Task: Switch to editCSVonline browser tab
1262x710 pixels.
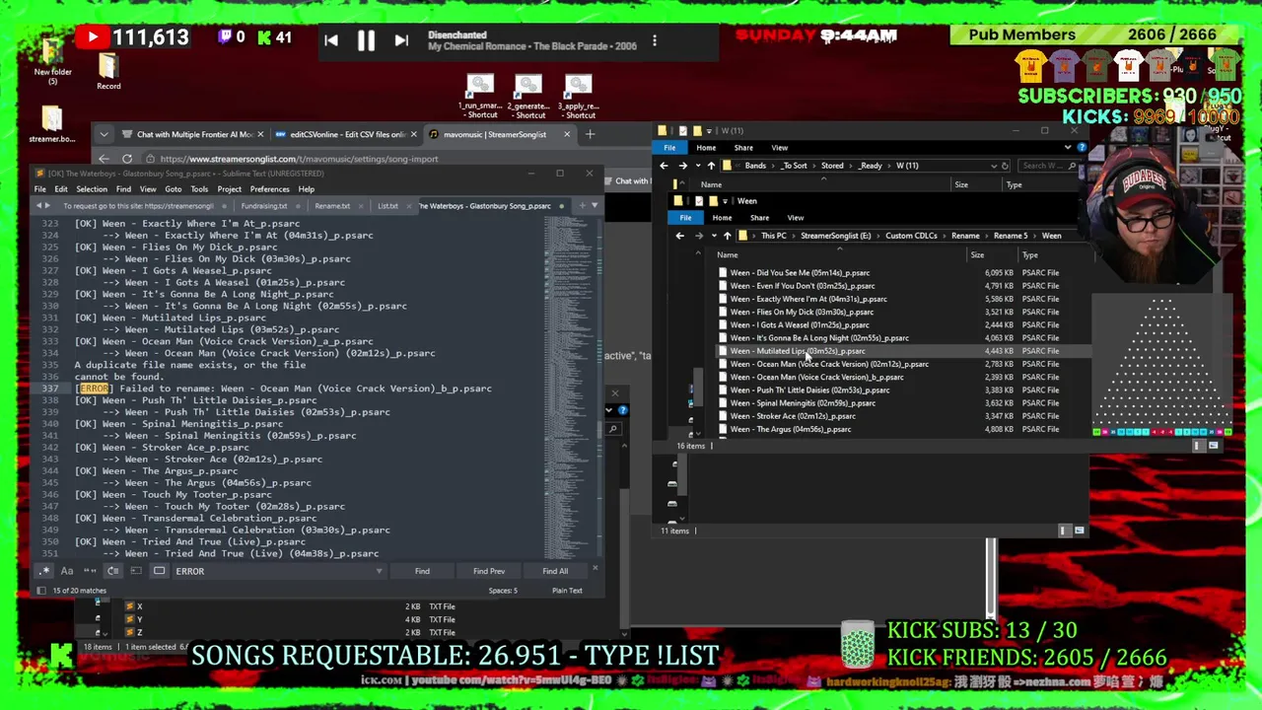Action: 348,134
